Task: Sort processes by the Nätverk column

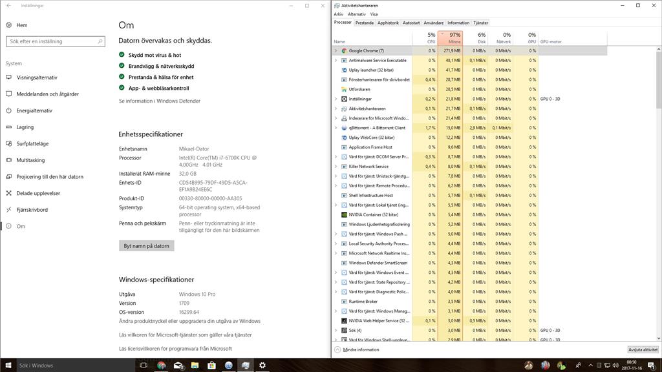Action: pyautogui.click(x=501, y=38)
